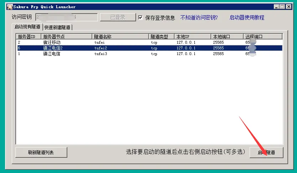Click the 已登录 login button
The image size is (297, 173).
coord(118,17)
